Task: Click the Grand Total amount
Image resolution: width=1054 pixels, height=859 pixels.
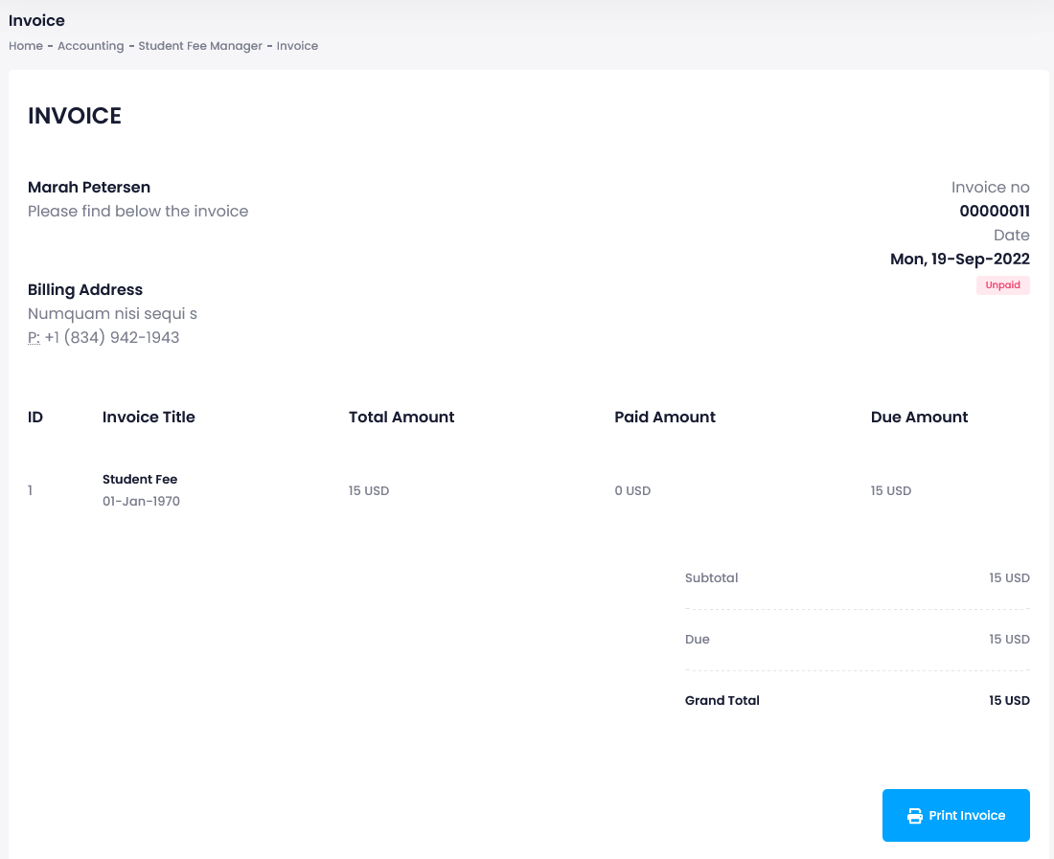Action: [1009, 700]
